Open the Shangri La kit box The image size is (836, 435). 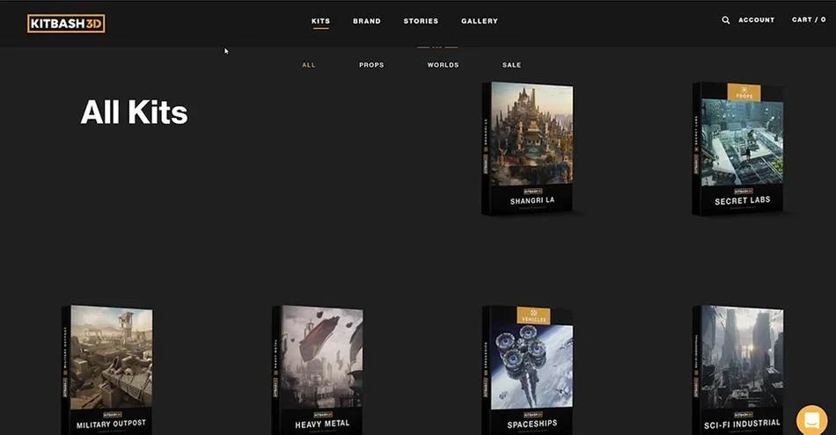click(528, 149)
